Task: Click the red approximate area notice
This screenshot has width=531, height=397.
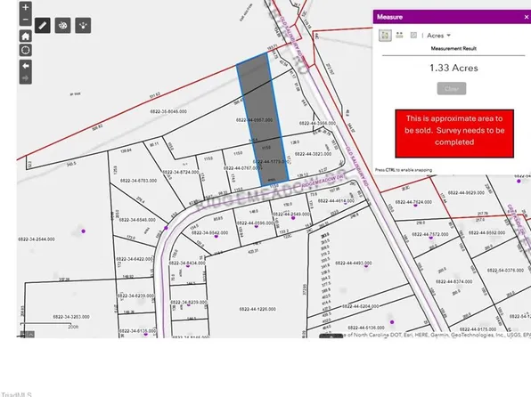Action: click(454, 134)
